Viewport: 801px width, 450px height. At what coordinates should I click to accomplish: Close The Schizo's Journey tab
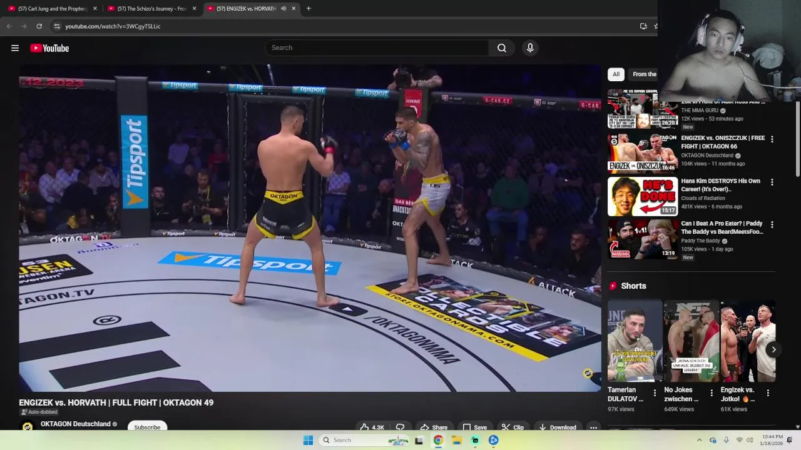[195, 9]
